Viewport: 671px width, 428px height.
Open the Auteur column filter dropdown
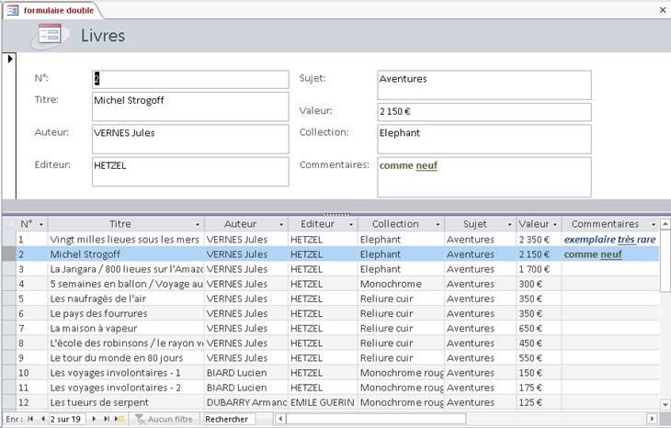(281, 224)
